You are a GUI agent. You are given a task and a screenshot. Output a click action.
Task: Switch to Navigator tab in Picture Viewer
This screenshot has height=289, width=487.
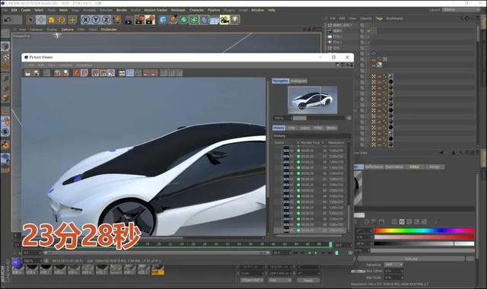281,81
